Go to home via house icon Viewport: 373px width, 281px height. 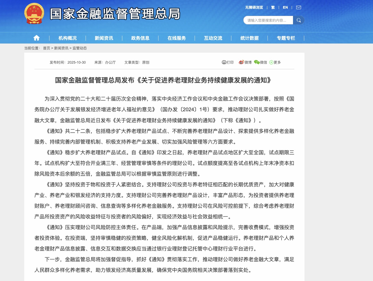[36, 38]
